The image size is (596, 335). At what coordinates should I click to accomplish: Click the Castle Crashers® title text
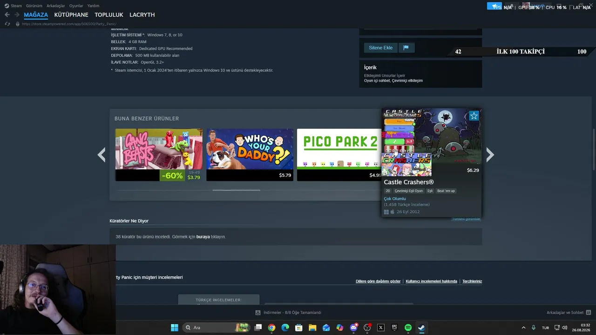(x=409, y=182)
